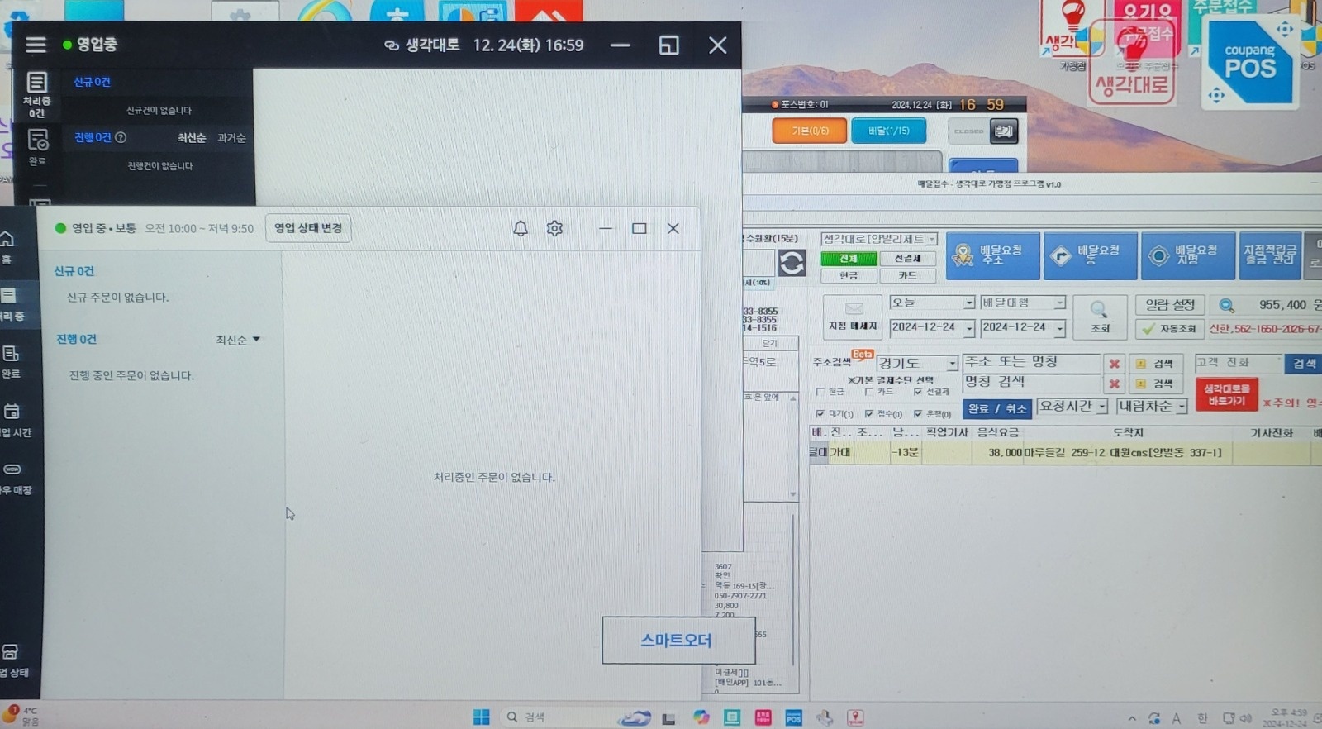This screenshot has height=729, width=1322.
Task: Open the coupang POS desktop icon
Action: 1249,63
